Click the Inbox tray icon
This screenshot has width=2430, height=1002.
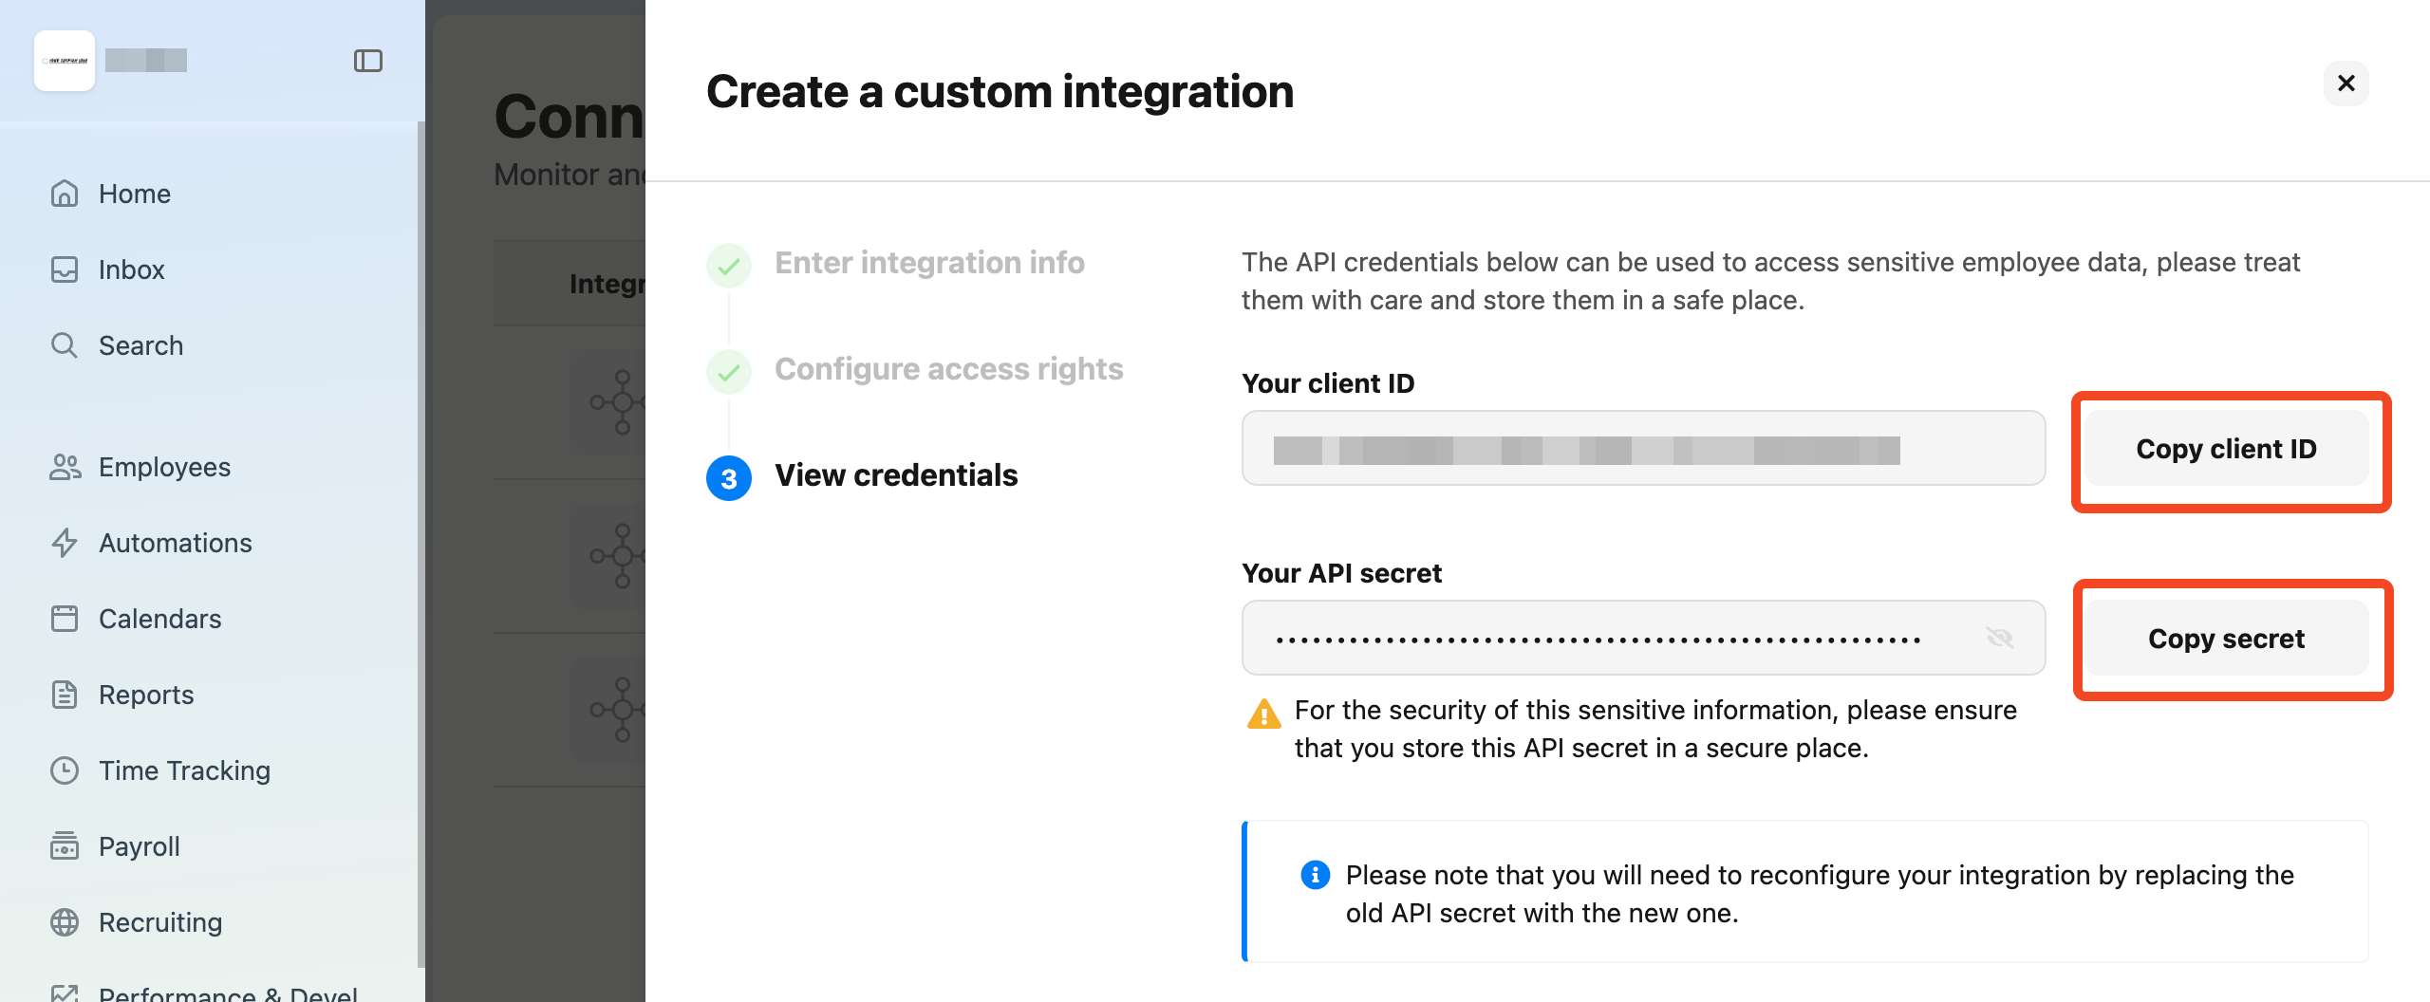pos(65,269)
